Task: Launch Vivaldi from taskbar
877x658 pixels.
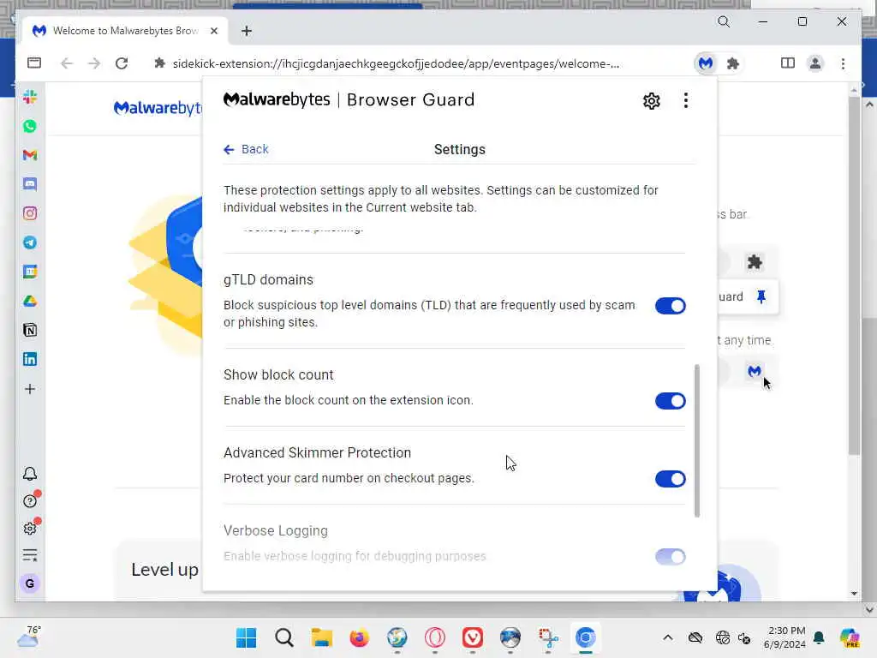Action: (473, 637)
